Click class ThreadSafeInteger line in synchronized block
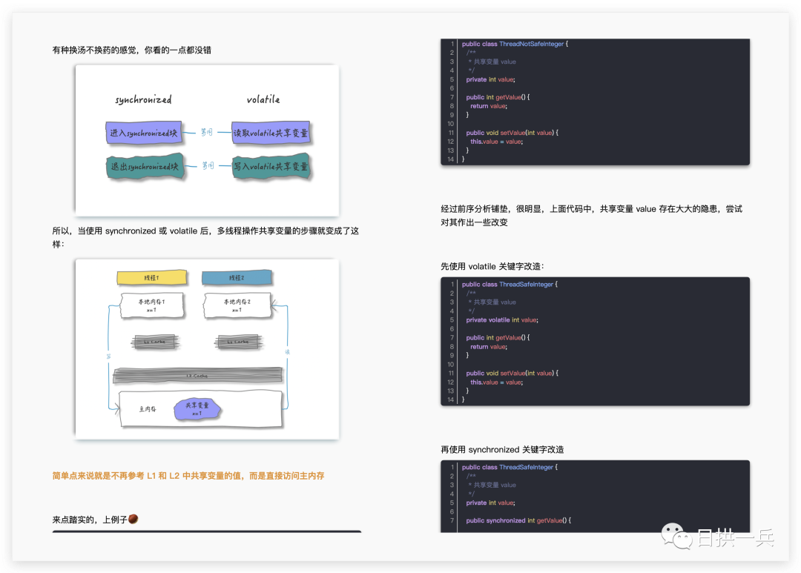 (510, 467)
